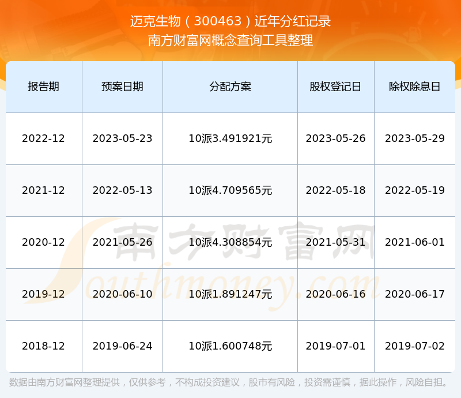The image size is (461, 398).
Task: Select dividend plan 10派3.491921元
Action: [x=230, y=138]
